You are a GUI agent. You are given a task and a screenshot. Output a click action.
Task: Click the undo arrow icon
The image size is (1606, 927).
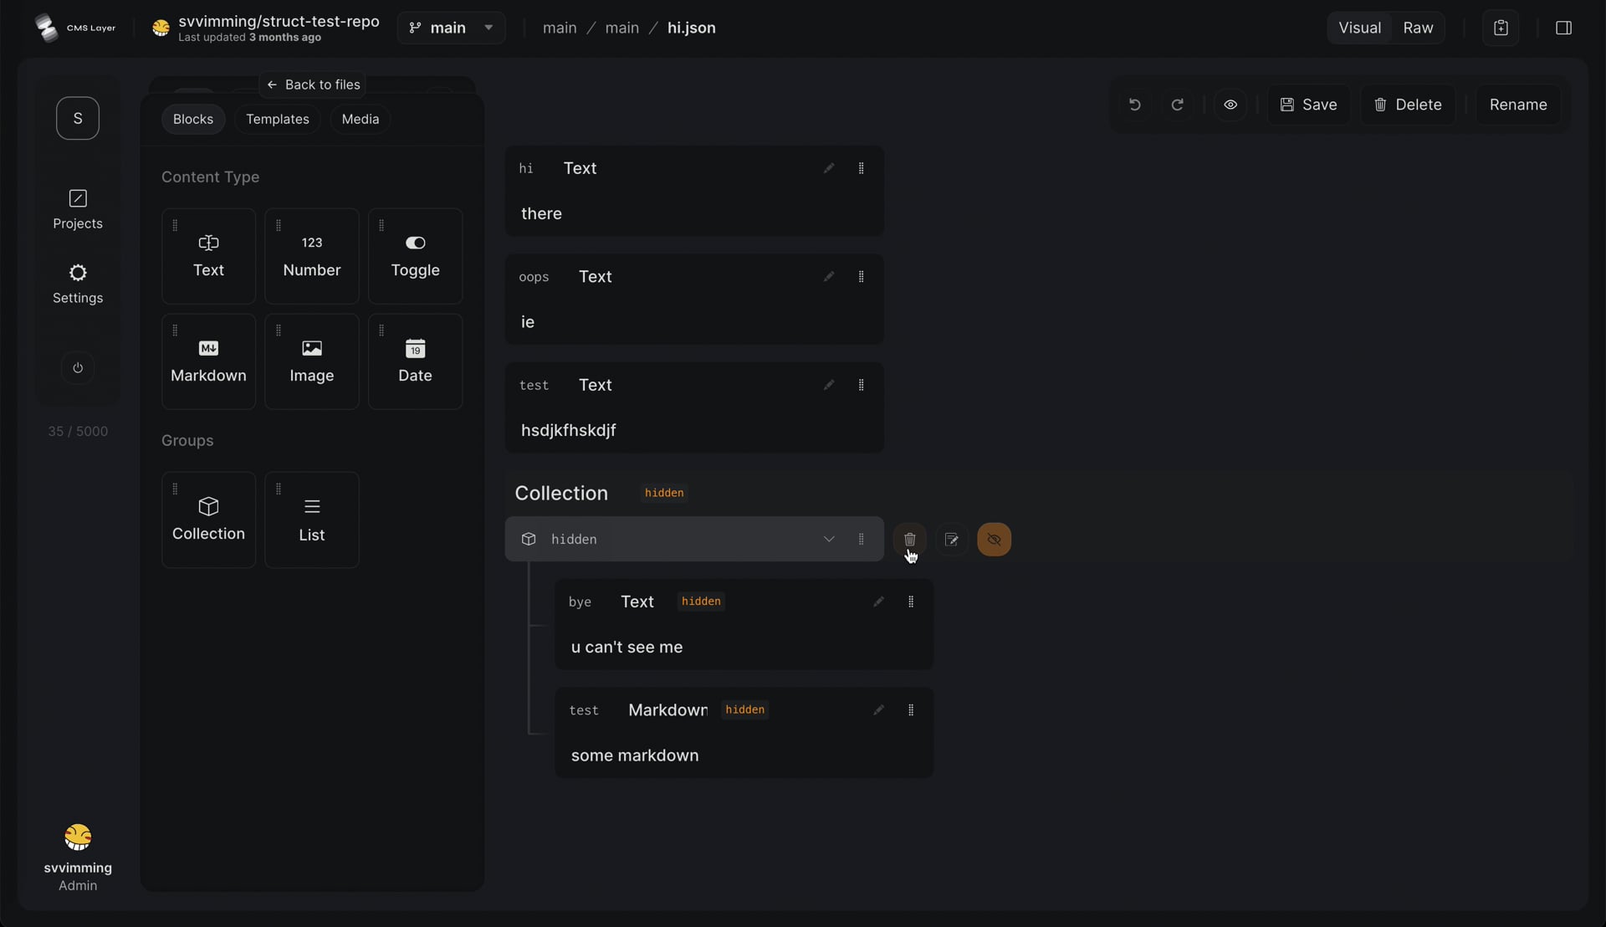(1134, 105)
